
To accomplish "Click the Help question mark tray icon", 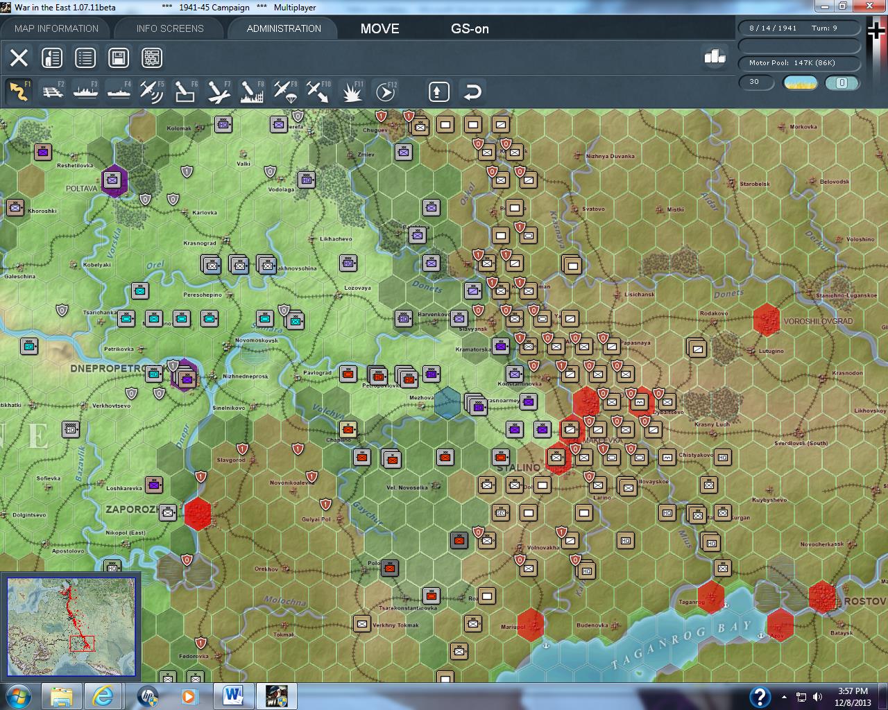I will [x=760, y=697].
